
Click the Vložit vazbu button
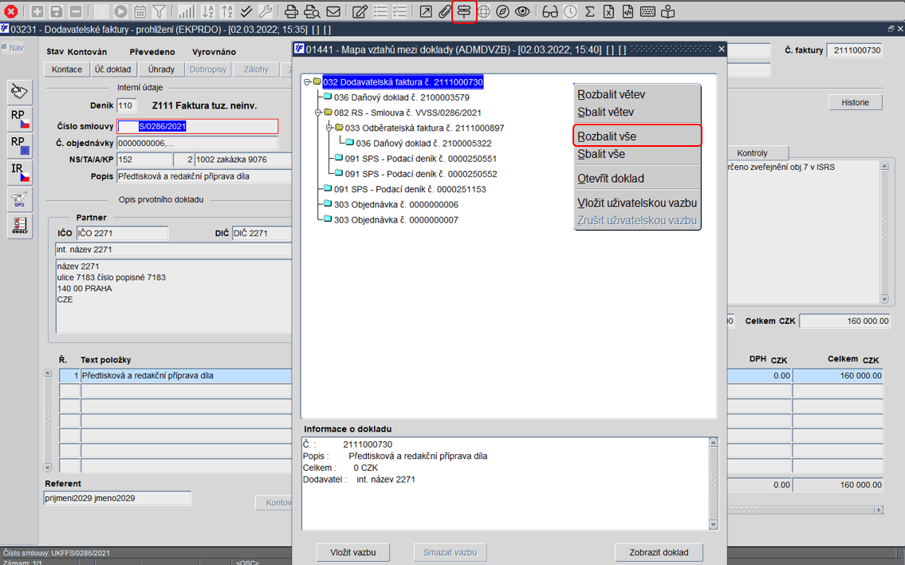point(353,552)
